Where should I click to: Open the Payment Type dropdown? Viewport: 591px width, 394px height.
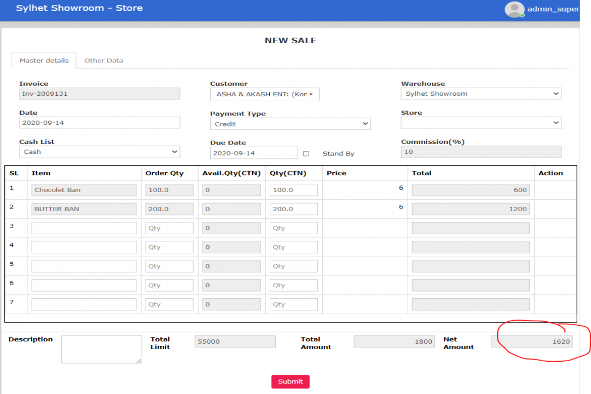(290, 124)
